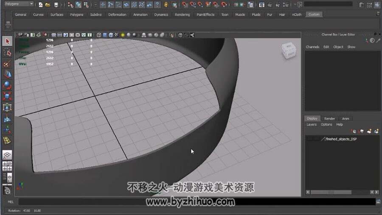Toggle viewport Textured checker icon
The image size is (382, 215).
[117, 35]
